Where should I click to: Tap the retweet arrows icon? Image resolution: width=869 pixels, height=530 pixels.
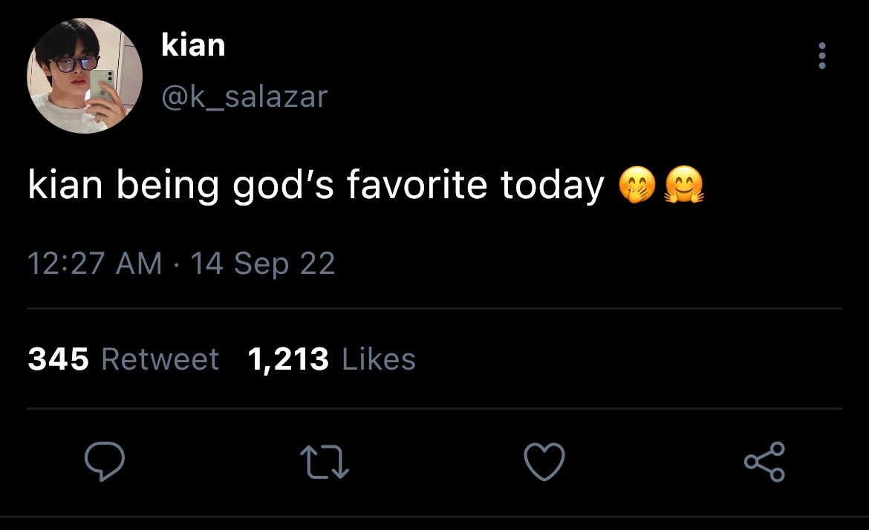click(325, 462)
